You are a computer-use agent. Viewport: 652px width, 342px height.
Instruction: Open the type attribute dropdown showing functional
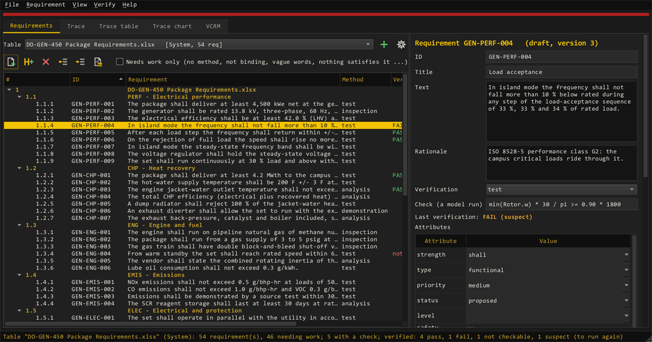548,270
